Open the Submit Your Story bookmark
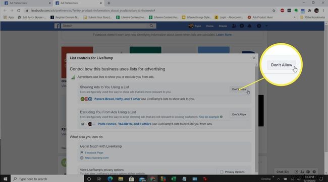Screen dimensions: 328x182 click(x=97, y=17)
